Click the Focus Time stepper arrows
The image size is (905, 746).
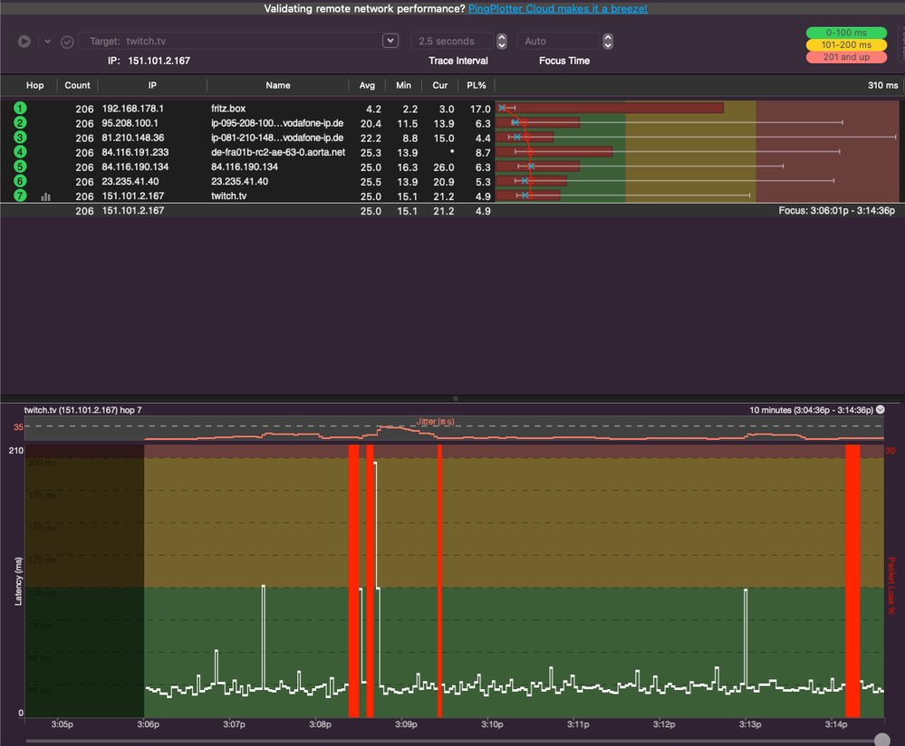pos(608,42)
